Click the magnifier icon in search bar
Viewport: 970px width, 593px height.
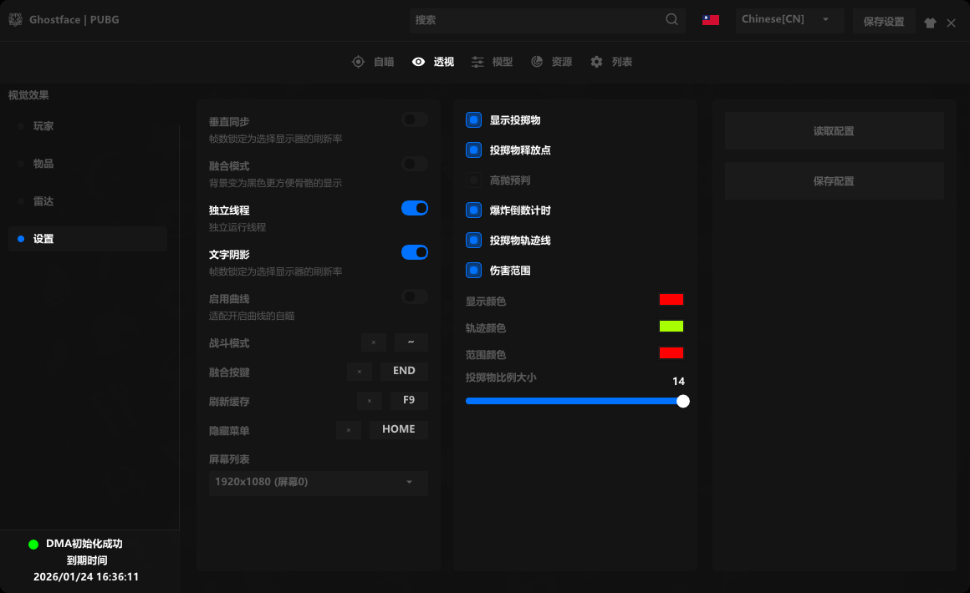pos(672,20)
